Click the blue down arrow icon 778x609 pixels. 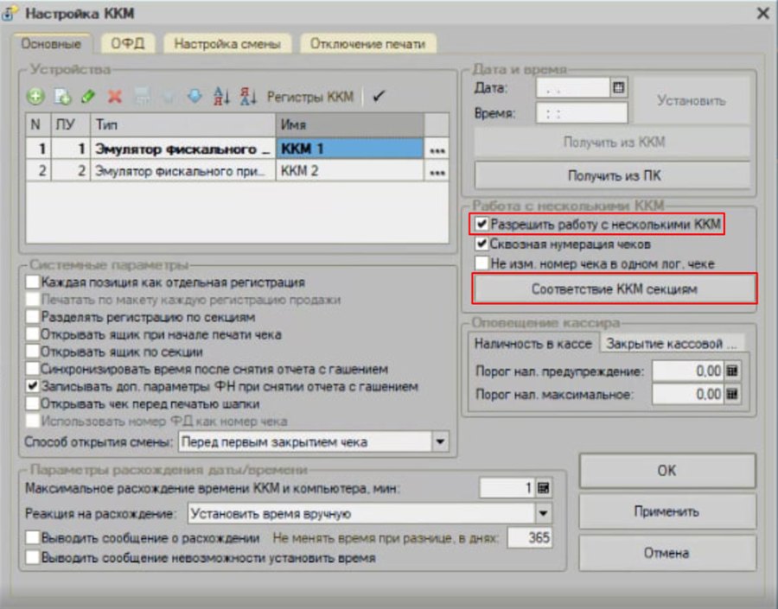tap(194, 96)
